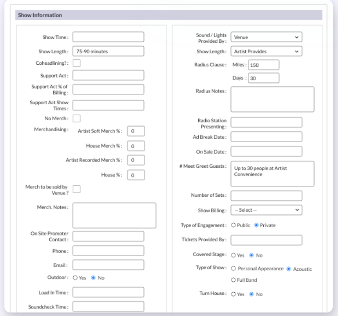
Task: Check the Coheadlining checkbox
Action: [76, 63]
